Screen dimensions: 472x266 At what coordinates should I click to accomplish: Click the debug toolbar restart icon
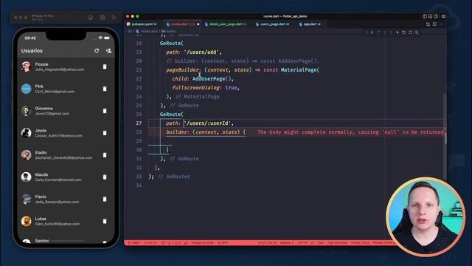tap(404, 33)
